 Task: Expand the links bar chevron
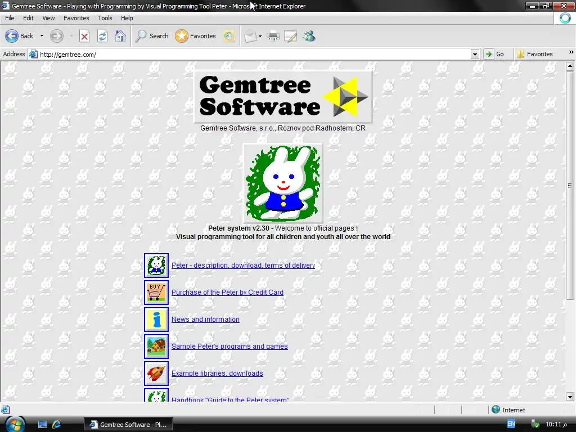point(571,52)
